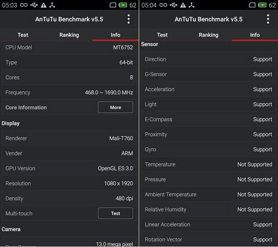Tap the Gyro sensor row
Image resolution: width=278 pixels, height=247 pixels.
pos(208,149)
